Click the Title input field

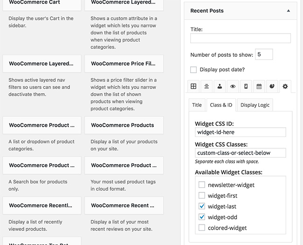click(241, 38)
